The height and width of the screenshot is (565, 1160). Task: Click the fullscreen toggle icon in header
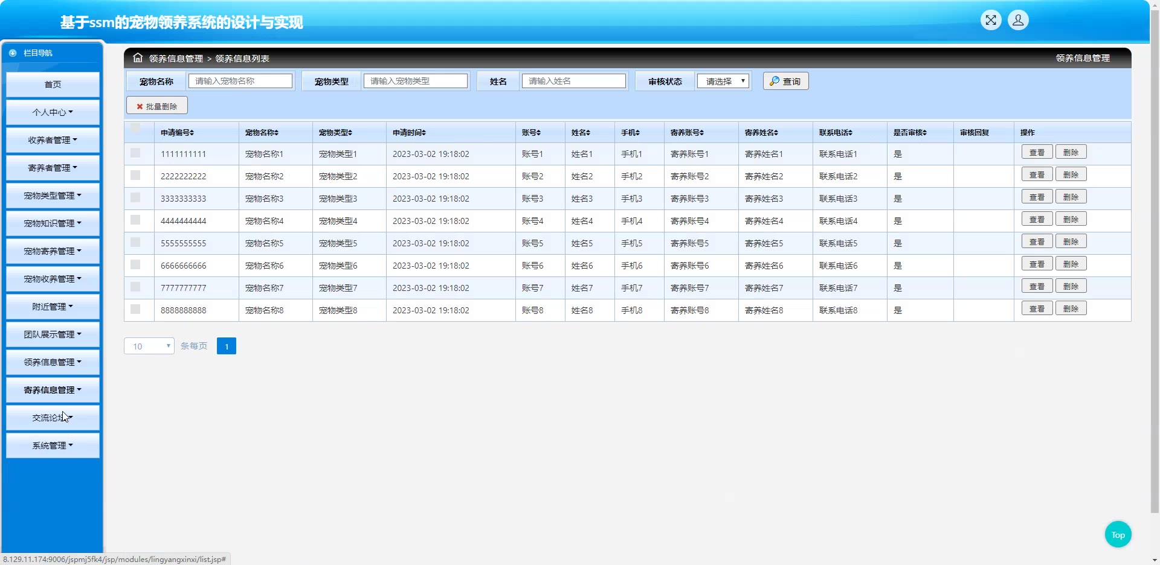pos(991,20)
